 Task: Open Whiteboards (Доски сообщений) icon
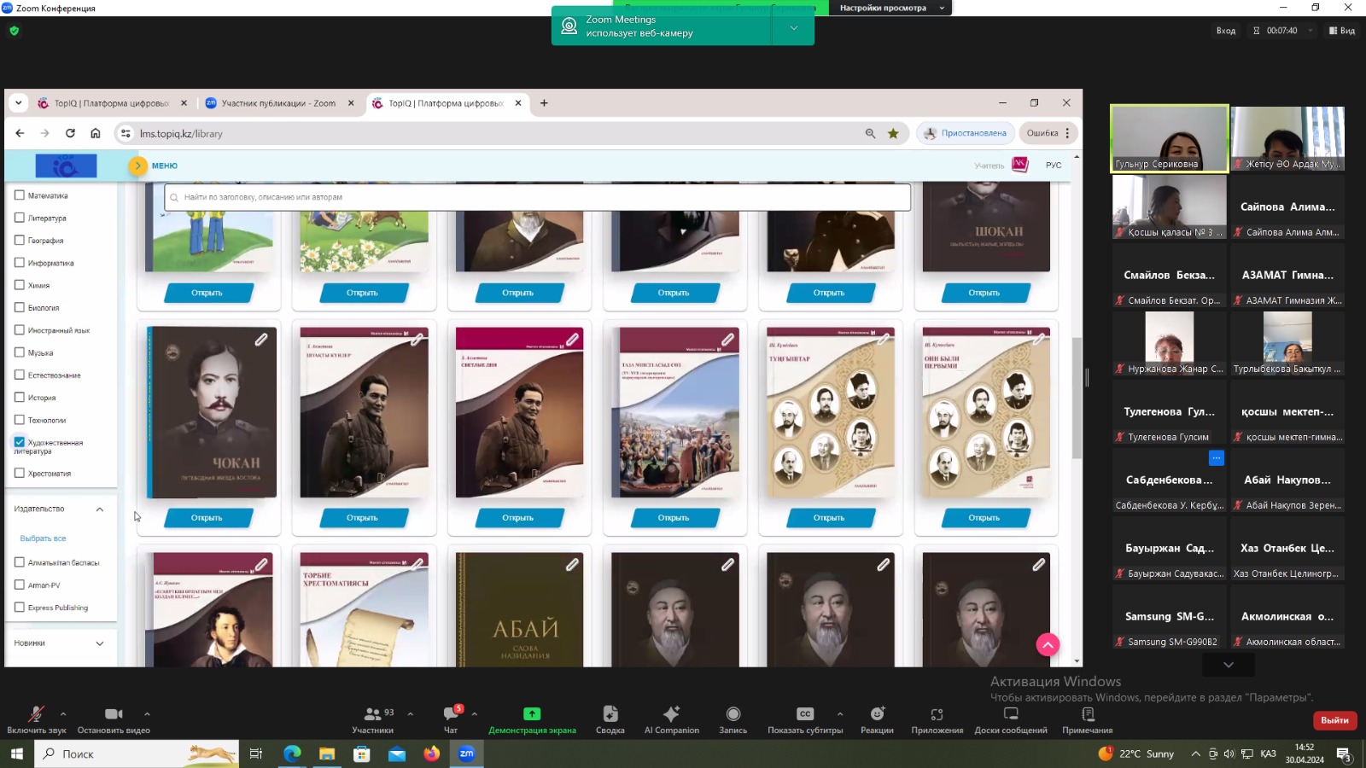pyautogui.click(x=1011, y=714)
